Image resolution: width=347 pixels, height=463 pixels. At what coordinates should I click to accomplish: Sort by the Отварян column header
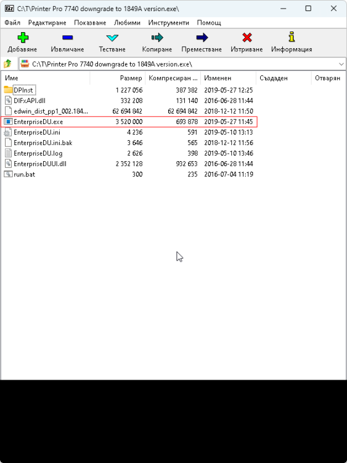point(328,78)
